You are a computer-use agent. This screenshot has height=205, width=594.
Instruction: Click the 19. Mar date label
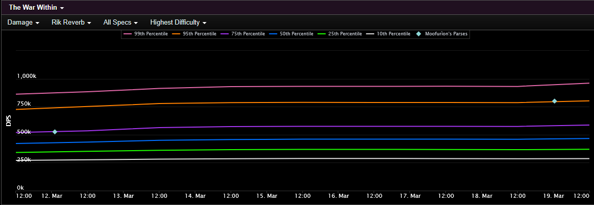pyautogui.click(x=554, y=196)
